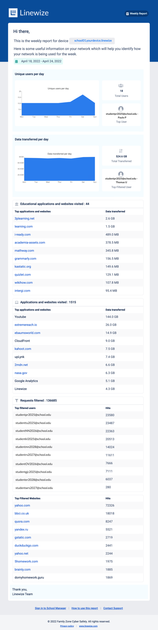Screen dimensions: 158x630
Task: Select the 144.0 GB value
Action: [112, 317]
